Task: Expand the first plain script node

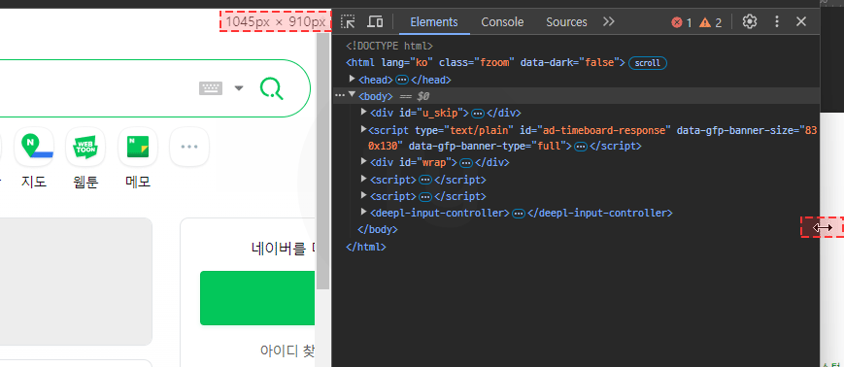Action: (x=364, y=178)
